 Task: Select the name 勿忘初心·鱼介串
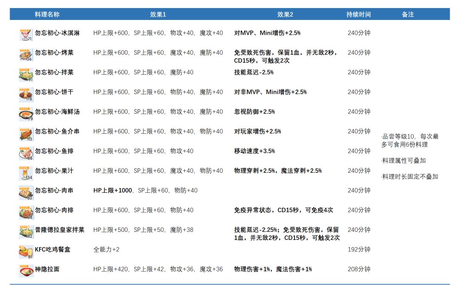(x=57, y=131)
